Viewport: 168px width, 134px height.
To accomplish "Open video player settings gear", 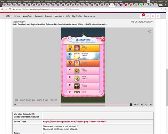I will (x=146, y=105).
